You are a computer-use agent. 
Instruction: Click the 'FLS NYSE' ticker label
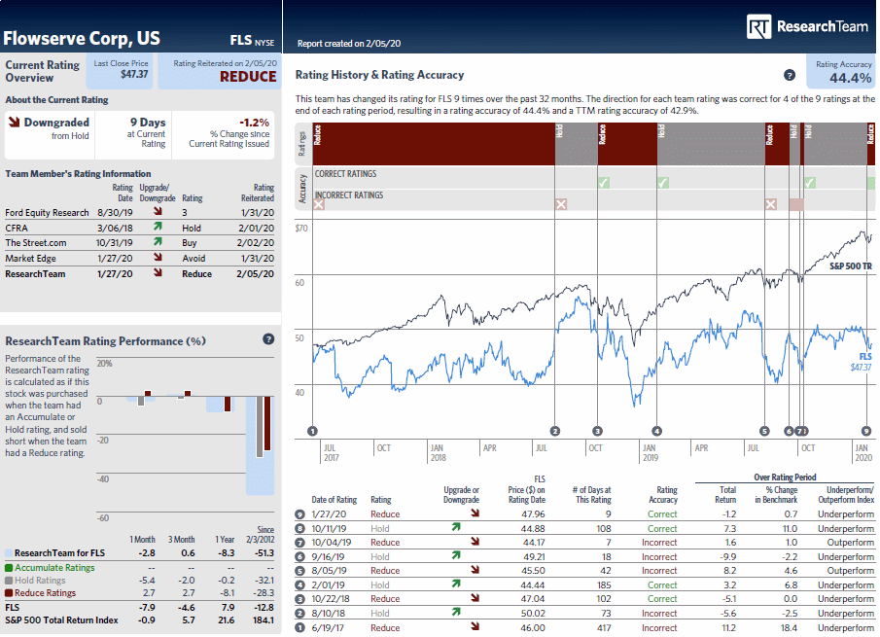pyautogui.click(x=252, y=41)
